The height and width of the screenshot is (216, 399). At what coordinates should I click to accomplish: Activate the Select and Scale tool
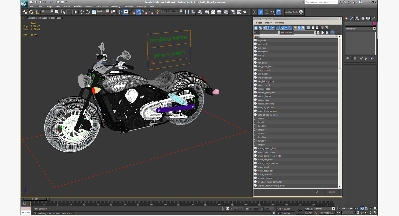(x=94, y=12)
